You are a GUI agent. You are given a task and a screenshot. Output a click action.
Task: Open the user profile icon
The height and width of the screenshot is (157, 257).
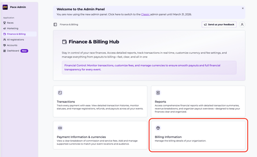click(x=242, y=25)
